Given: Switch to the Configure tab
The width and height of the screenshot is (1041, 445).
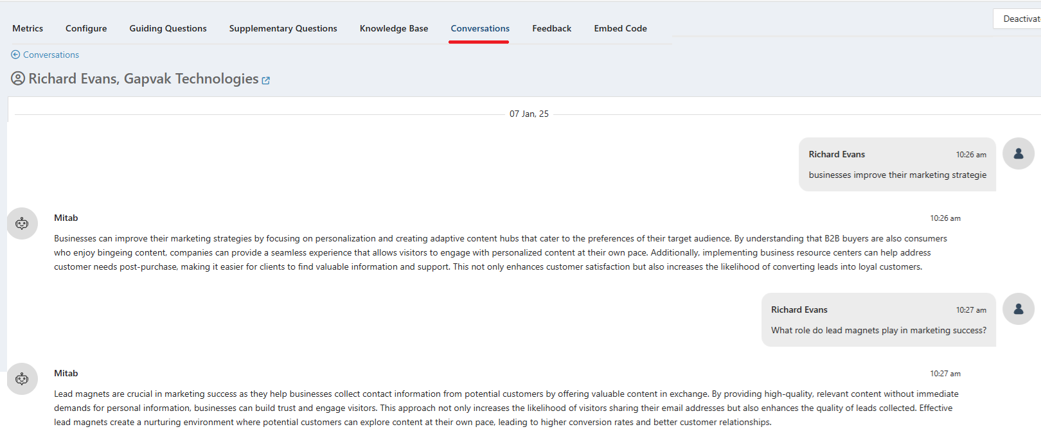Looking at the screenshot, I should [x=86, y=28].
